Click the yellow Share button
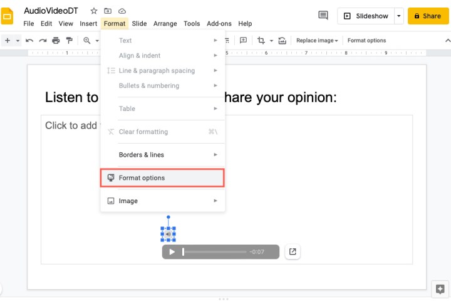Screen dimensions: 451x301 coord(428,16)
